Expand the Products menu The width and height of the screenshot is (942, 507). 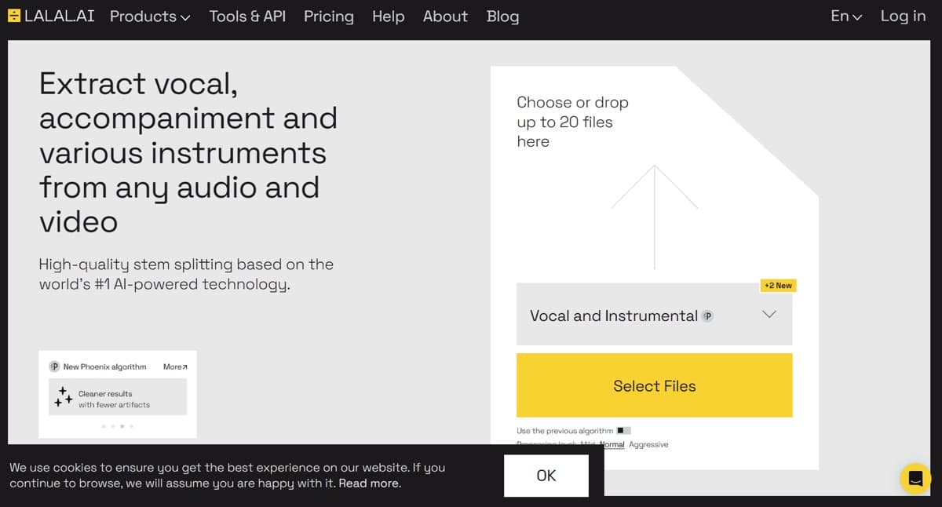(x=150, y=16)
